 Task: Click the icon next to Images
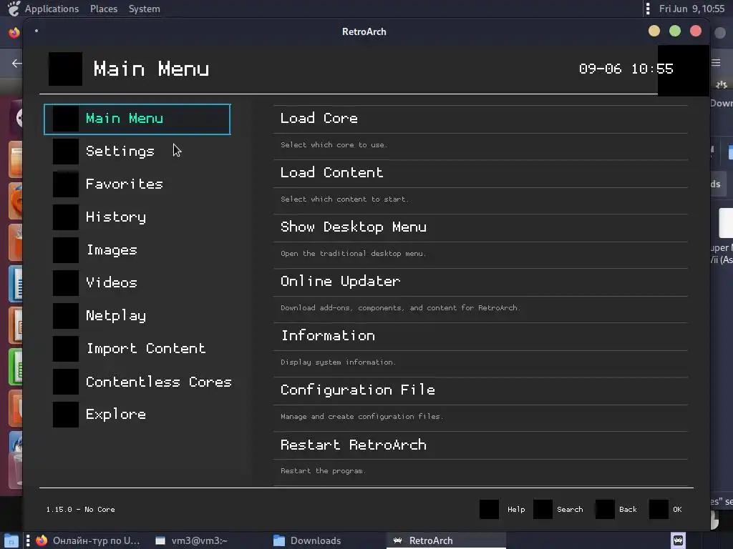[x=65, y=249]
